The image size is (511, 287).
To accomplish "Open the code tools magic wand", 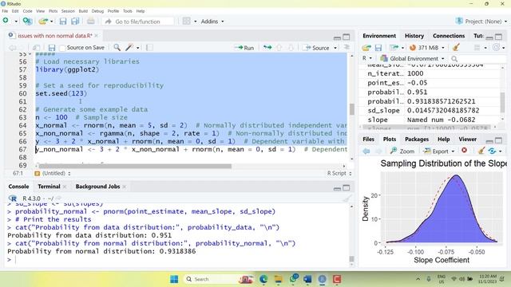I will click(129, 48).
